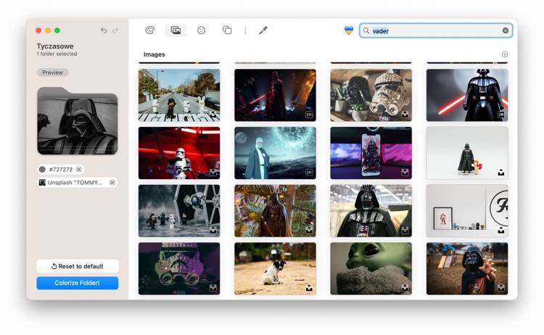Click the Unsplash TOMMY tag thumbnail icon

coord(42,183)
